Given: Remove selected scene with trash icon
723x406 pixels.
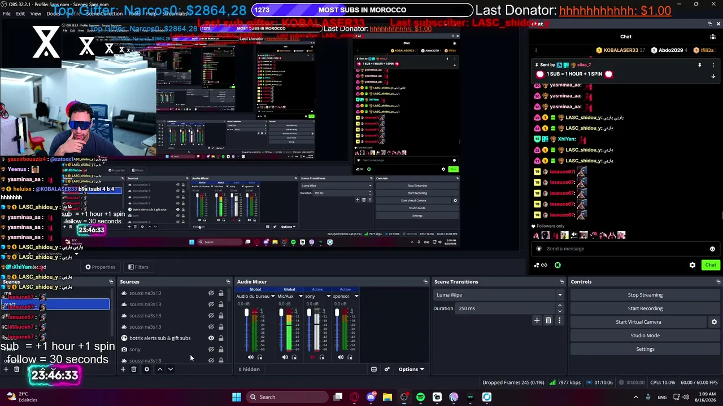Looking at the screenshot, I should (16, 369).
